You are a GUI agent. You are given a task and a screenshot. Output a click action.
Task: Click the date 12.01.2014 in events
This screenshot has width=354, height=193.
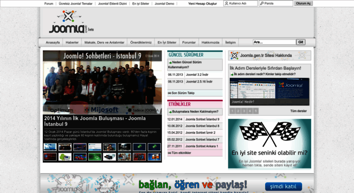175,120
